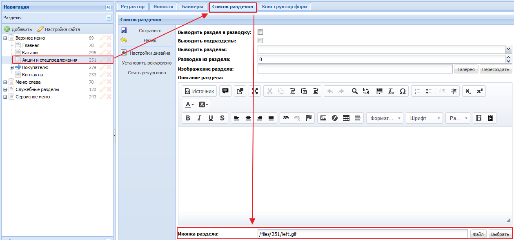Maximize the editor with the fullscreen icon

point(255,91)
